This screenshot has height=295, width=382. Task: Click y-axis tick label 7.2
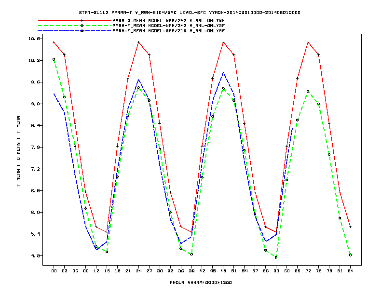[36, 169]
